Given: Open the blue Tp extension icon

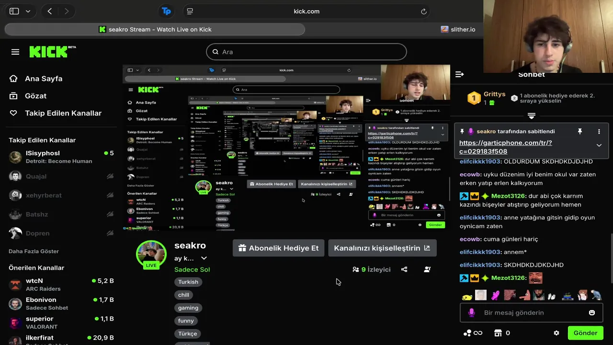Looking at the screenshot, I should pyautogui.click(x=166, y=11).
